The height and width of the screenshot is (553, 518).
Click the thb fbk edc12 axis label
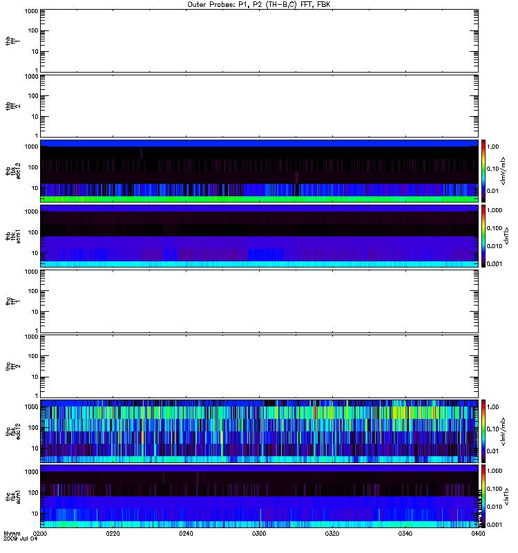tap(13, 171)
